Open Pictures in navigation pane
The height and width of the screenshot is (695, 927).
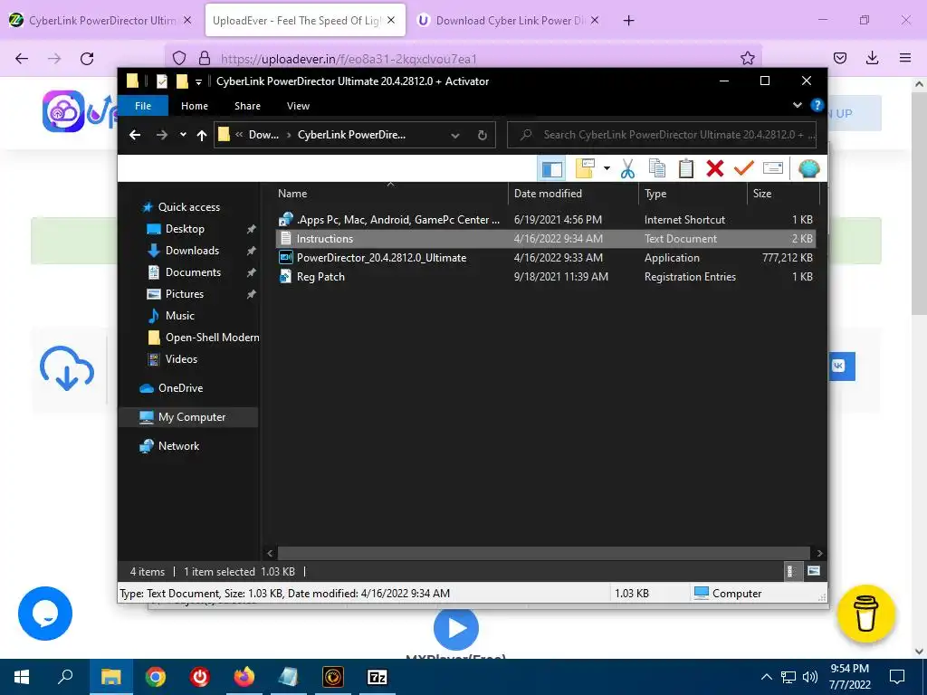185,294
